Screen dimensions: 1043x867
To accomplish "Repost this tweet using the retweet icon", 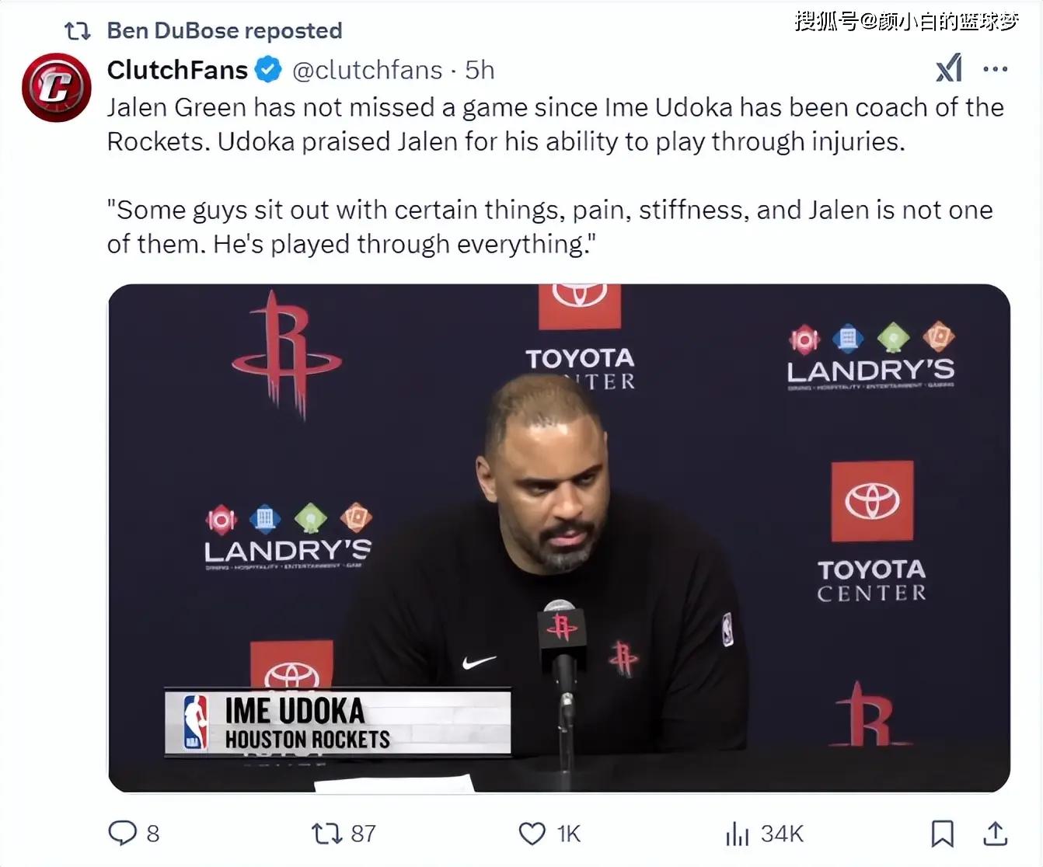I will click(x=326, y=834).
